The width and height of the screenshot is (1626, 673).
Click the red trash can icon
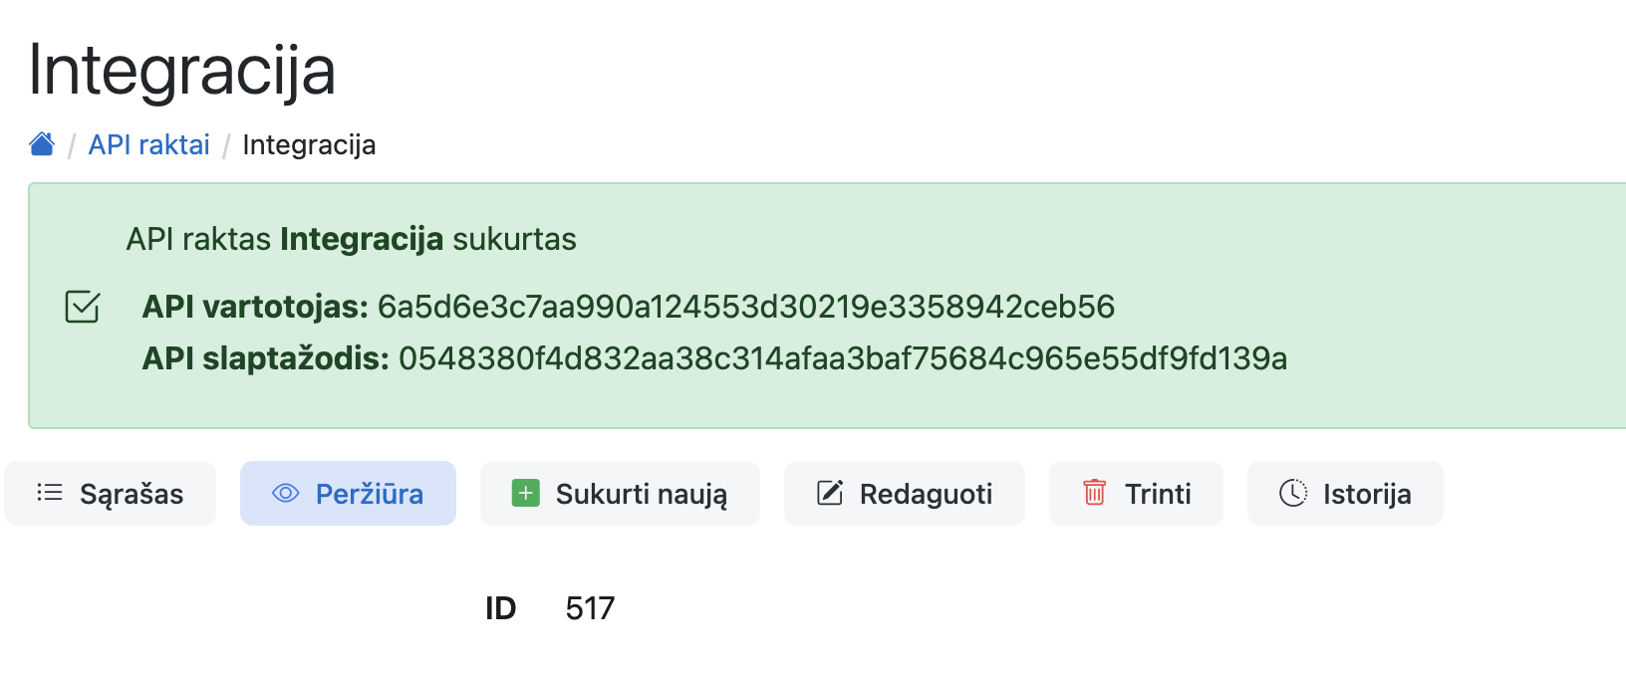pos(1094,493)
